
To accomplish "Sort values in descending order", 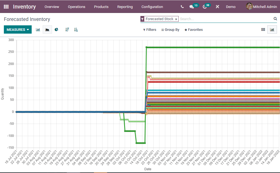I will click(67, 29).
